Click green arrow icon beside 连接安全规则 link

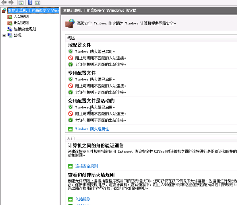(x=70, y=166)
